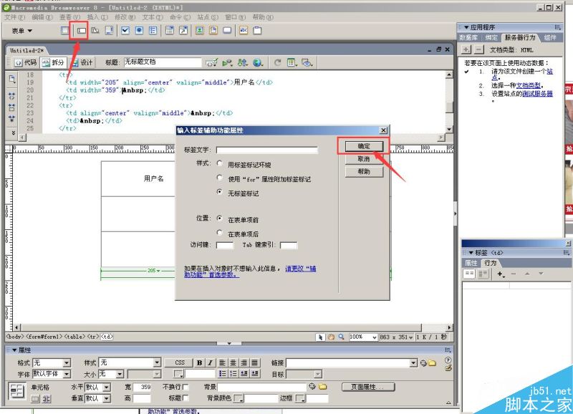
Task: Insert a Radio Group form element
Action: coord(153,30)
